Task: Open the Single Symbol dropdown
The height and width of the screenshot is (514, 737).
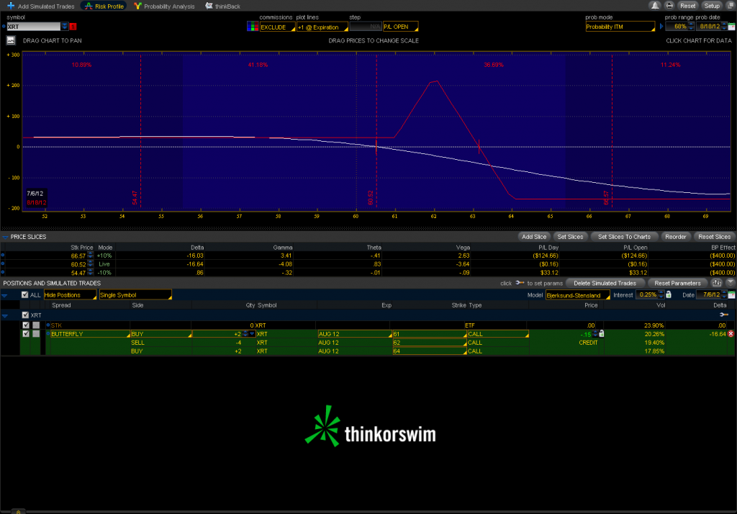Action: point(135,295)
